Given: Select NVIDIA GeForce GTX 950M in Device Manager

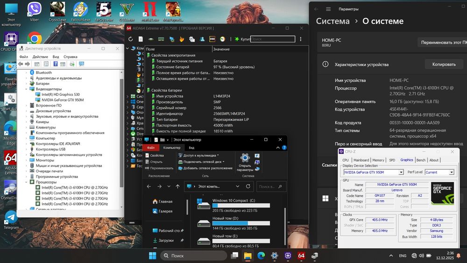Looking at the screenshot, I should [63, 100].
